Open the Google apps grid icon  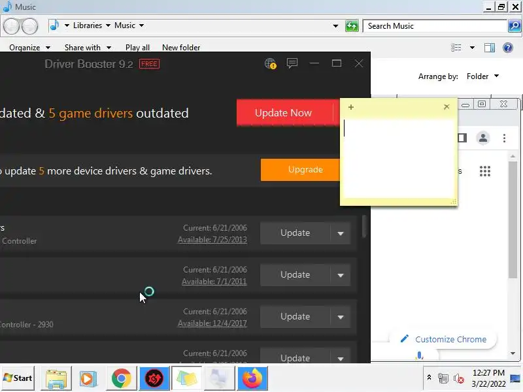point(484,171)
